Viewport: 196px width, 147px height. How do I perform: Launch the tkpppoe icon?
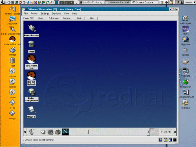tap(186, 40)
